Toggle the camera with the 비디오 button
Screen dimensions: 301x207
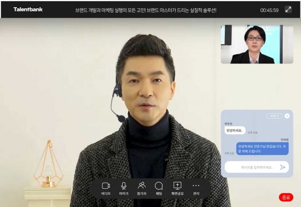tap(106, 188)
